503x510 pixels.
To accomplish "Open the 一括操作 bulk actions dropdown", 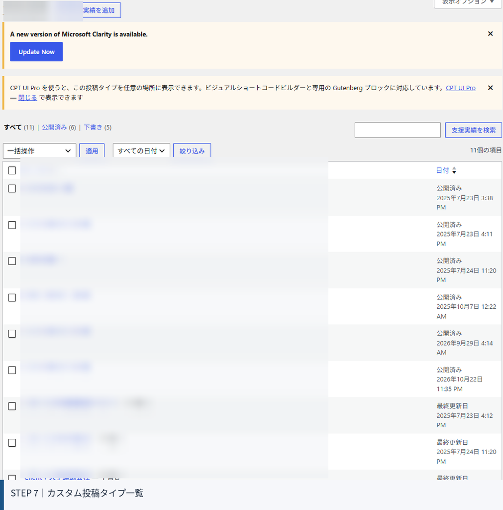I will (39, 150).
